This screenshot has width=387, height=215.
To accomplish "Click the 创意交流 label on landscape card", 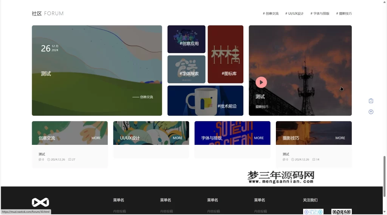I will 147,97.
